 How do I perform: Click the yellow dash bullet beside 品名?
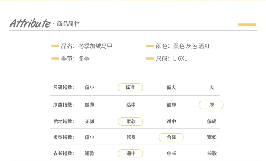[x=55, y=46]
